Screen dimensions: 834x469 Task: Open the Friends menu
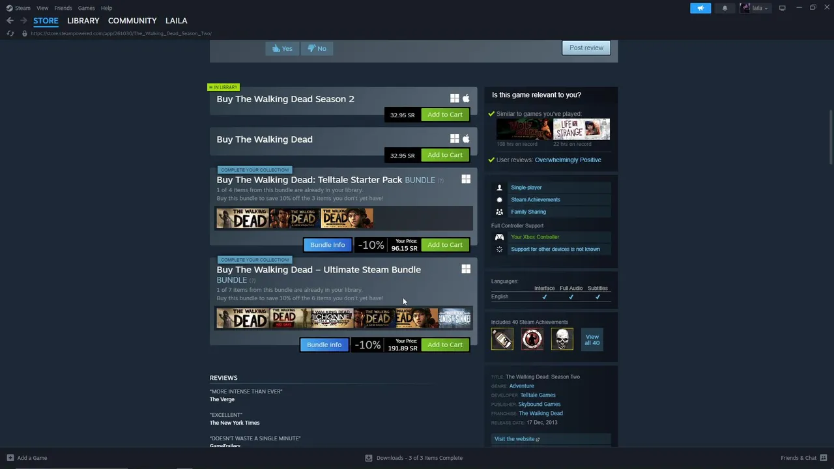click(x=63, y=8)
